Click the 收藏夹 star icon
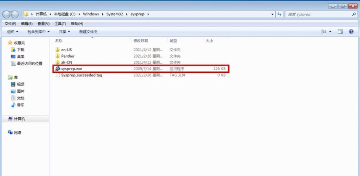This screenshot has width=360, height=176. (10, 43)
